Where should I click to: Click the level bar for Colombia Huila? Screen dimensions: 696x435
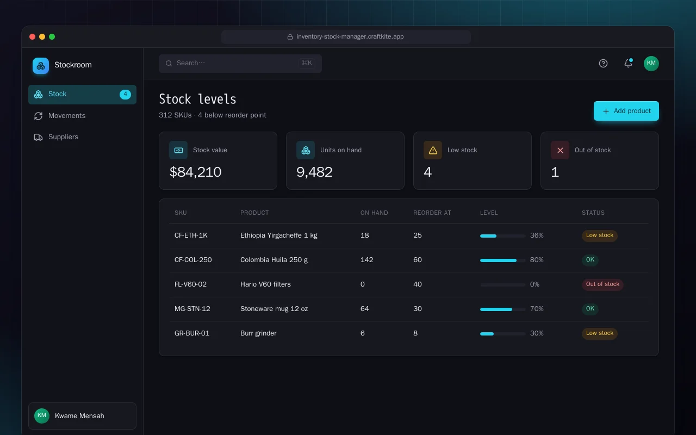click(503, 260)
